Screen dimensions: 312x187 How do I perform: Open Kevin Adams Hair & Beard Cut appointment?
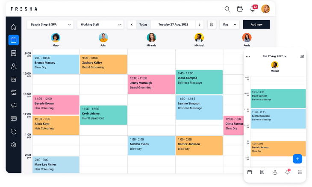103,115
